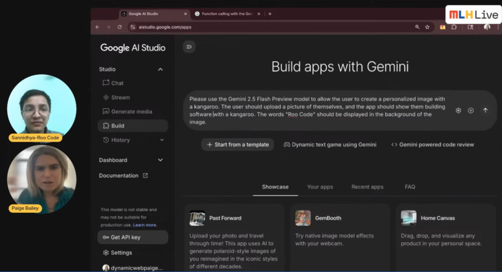Expand the History dropdown
This screenshot has width=502, height=272.
(162, 140)
